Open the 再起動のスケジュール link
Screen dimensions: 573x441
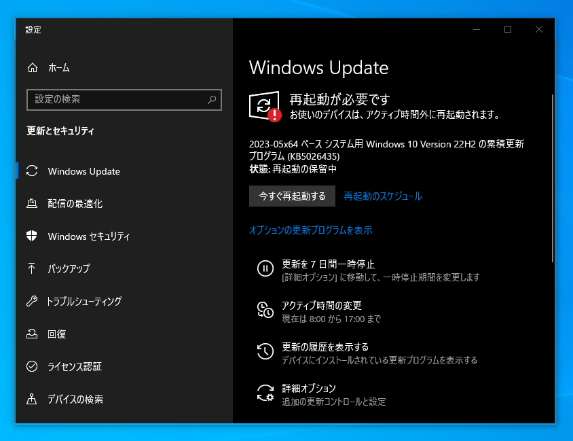click(384, 196)
